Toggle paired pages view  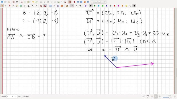click(144, 97)
